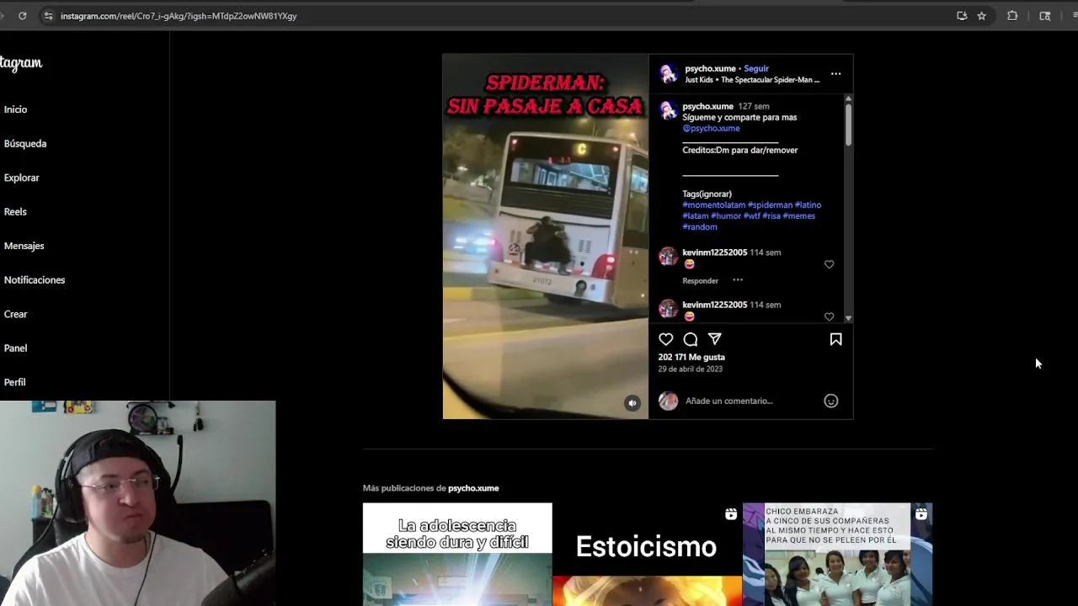Screen dimensions: 1078x606
Task: Open kevinm12252005's avatar on first comment
Action: 668,257
